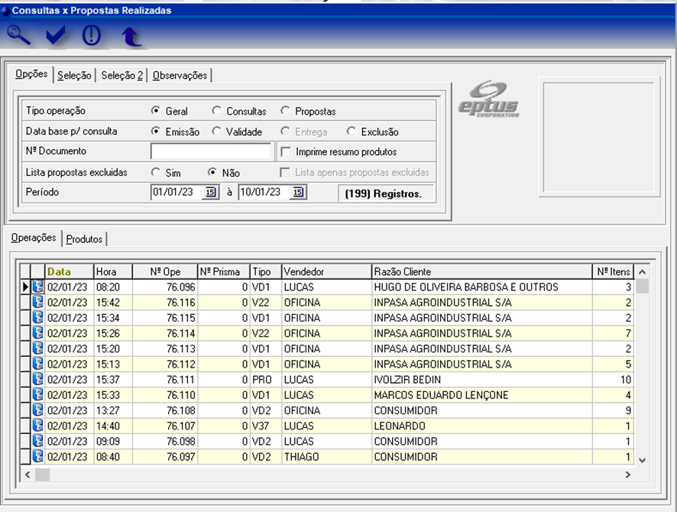The height and width of the screenshot is (512, 677).
Task: Select the Consultas operation type radio
Action: [217, 111]
